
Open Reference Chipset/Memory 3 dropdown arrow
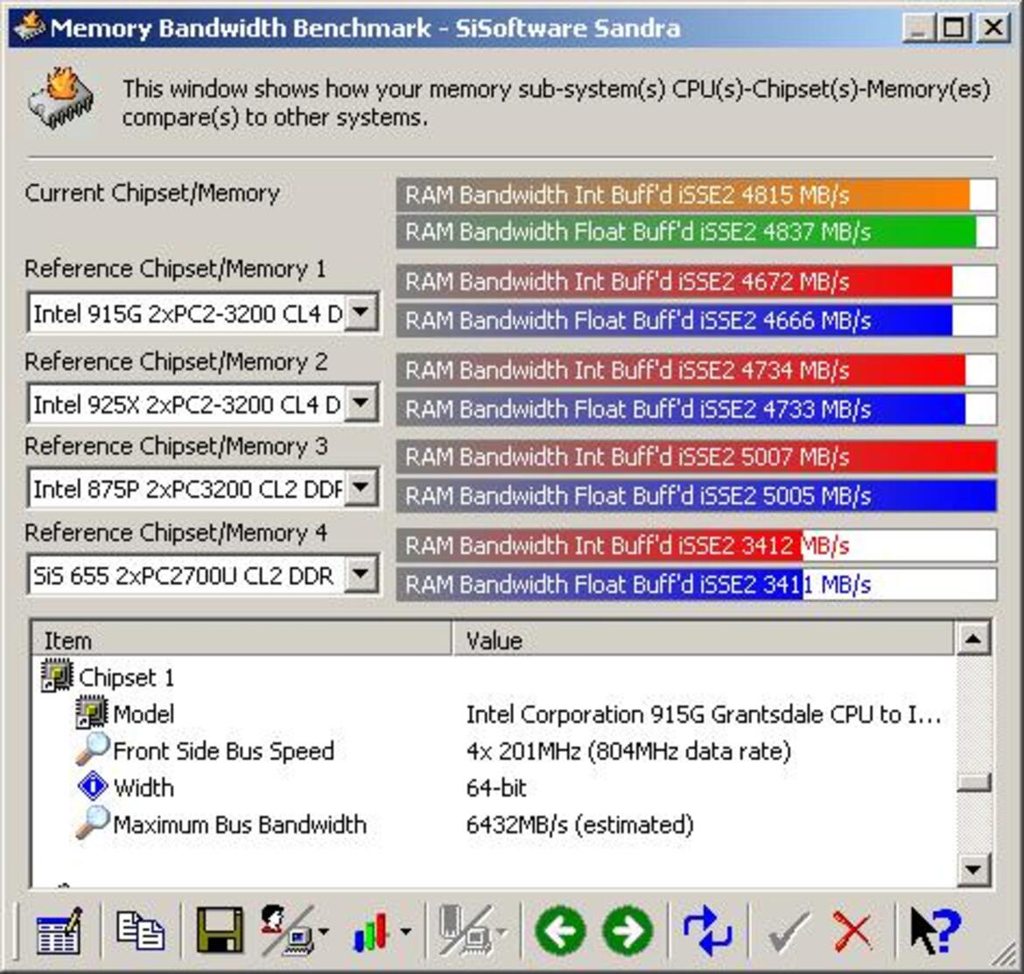click(x=361, y=487)
